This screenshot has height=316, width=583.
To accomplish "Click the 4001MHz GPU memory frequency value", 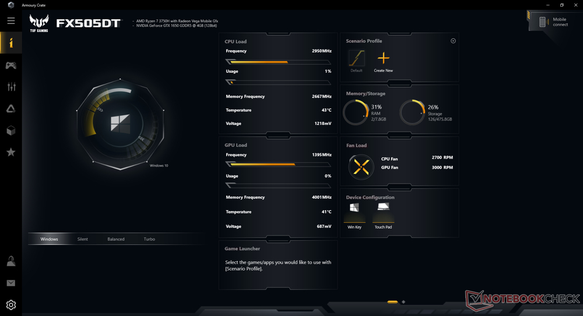I will [x=322, y=198].
